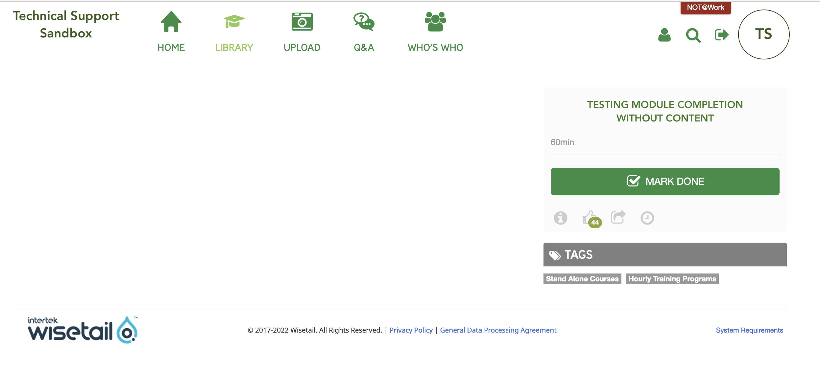820x371 pixels.
Task: Open the Privacy Policy link
Action: pyautogui.click(x=411, y=330)
